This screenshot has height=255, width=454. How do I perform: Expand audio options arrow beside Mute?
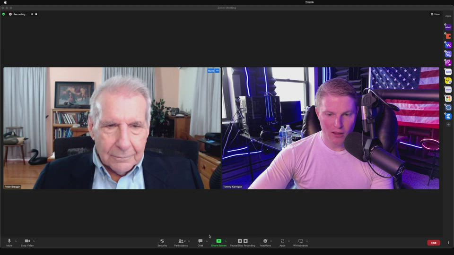coord(16,241)
